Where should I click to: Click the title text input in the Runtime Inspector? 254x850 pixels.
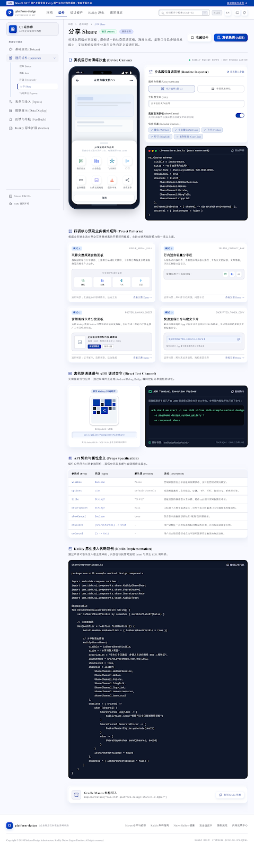click(196, 104)
